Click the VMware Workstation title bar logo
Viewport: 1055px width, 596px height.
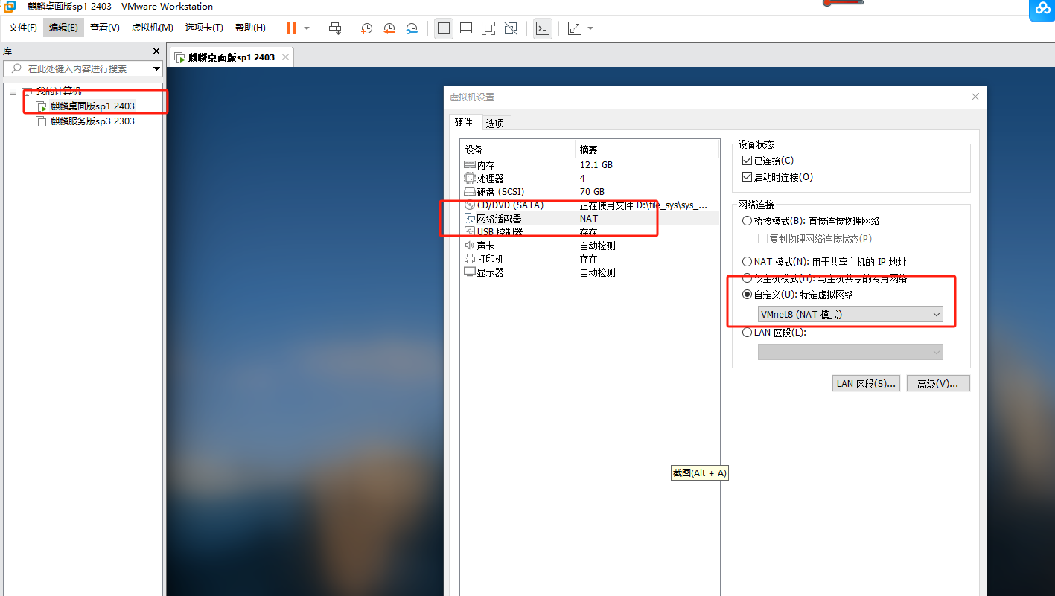coord(10,7)
